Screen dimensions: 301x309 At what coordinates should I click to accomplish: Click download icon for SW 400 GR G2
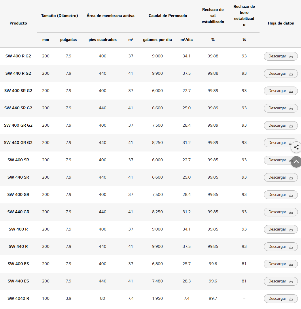click(x=291, y=126)
